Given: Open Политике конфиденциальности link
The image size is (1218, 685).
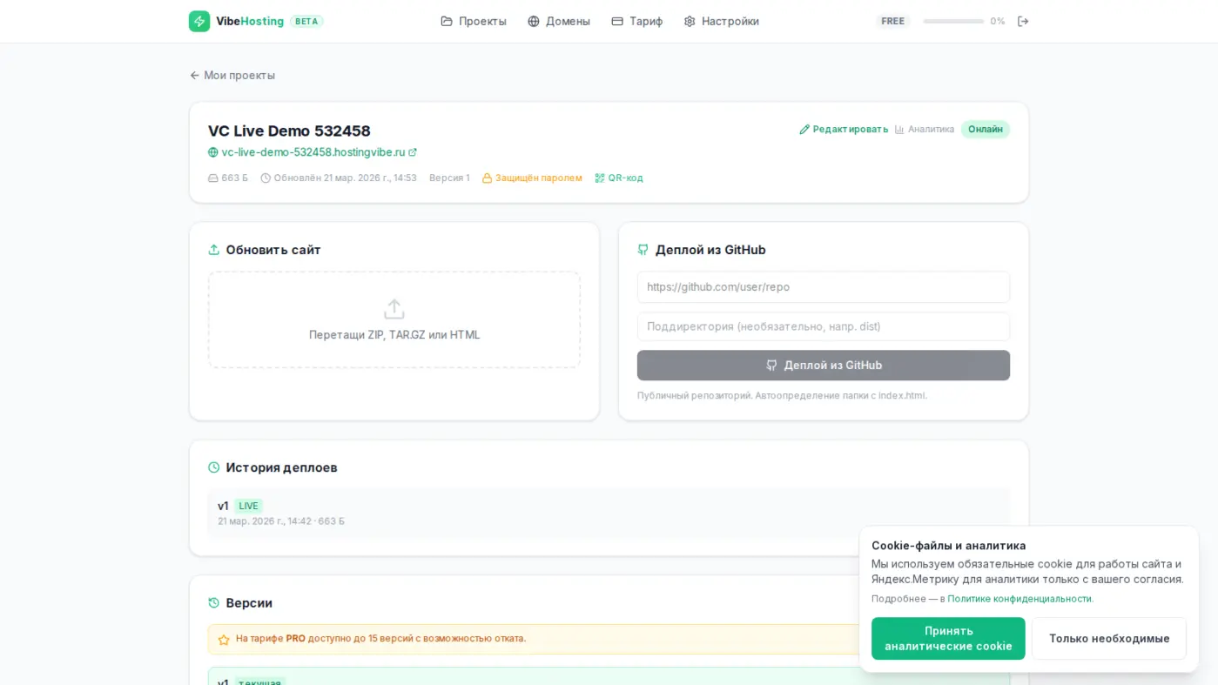Looking at the screenshot, I should 1019,599.
